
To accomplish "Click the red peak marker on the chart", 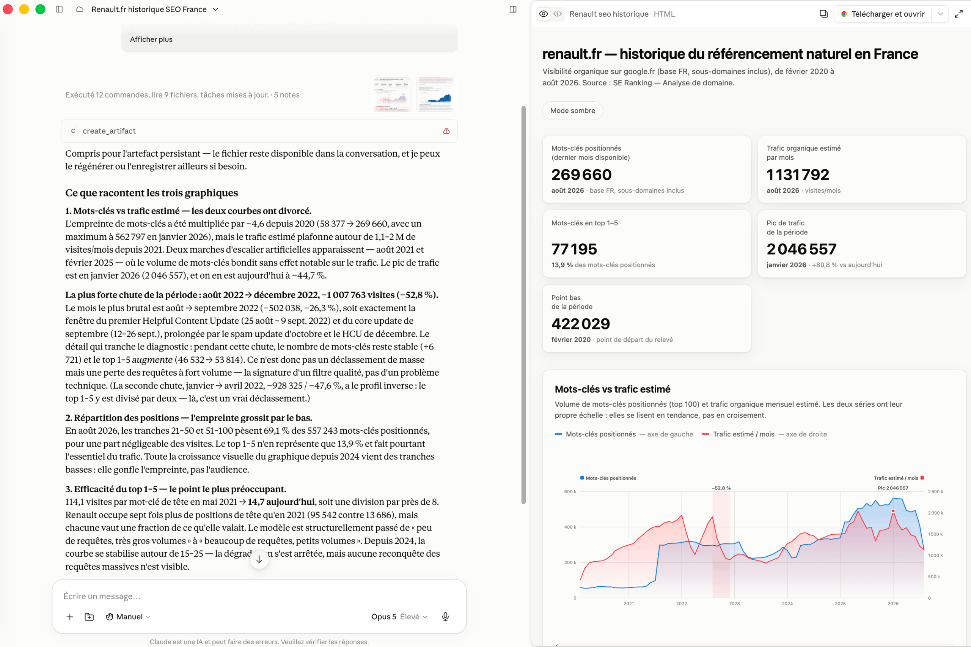I will point(893,511).
